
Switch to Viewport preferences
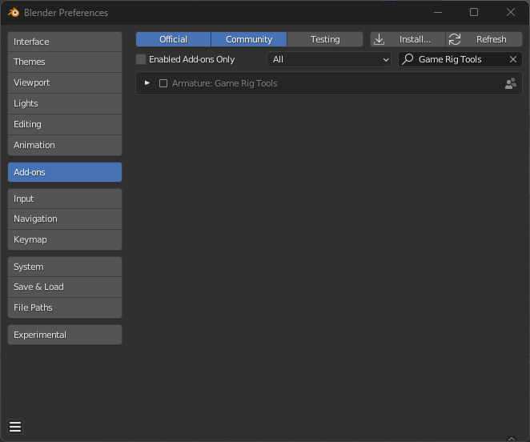point(65,82)
